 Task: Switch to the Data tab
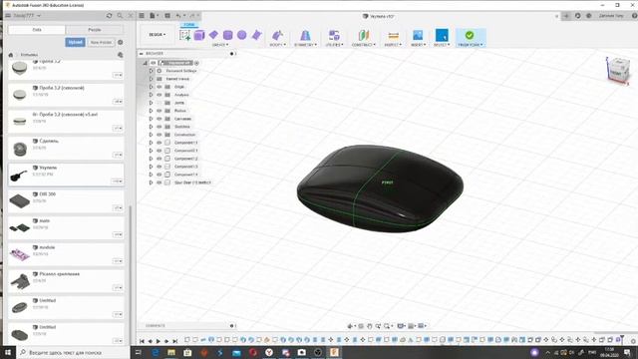[37, 30]
